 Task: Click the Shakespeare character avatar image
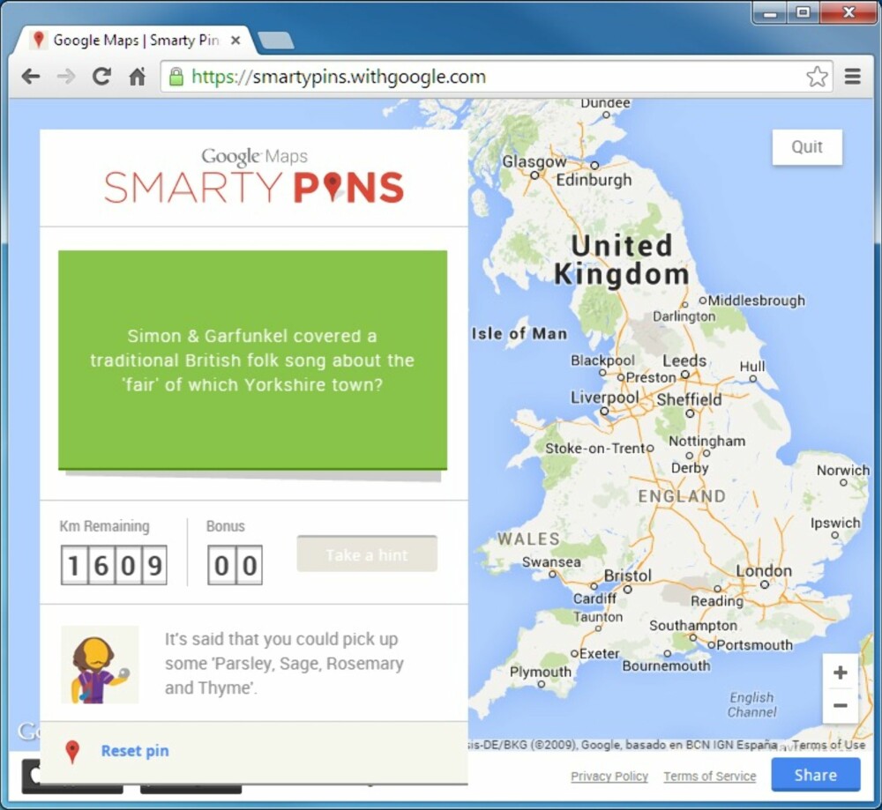100,665
